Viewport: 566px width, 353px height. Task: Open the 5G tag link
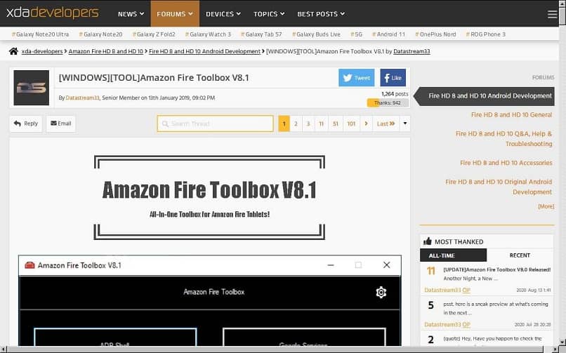coord(356,34)
